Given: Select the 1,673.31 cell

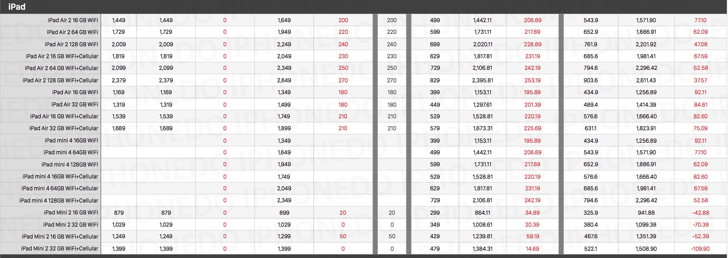Looking at the screenshot, I should pos(483,128).
